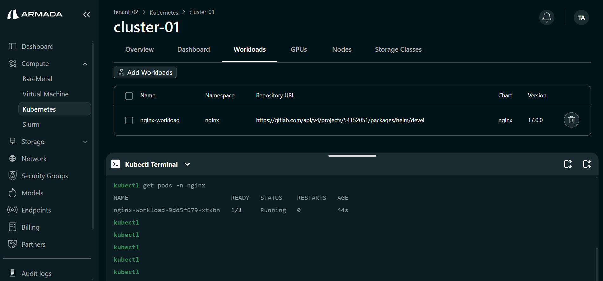Screen dimensions: 603x281
Task: Open BareMetal under Compute
Action: (37, 79)
